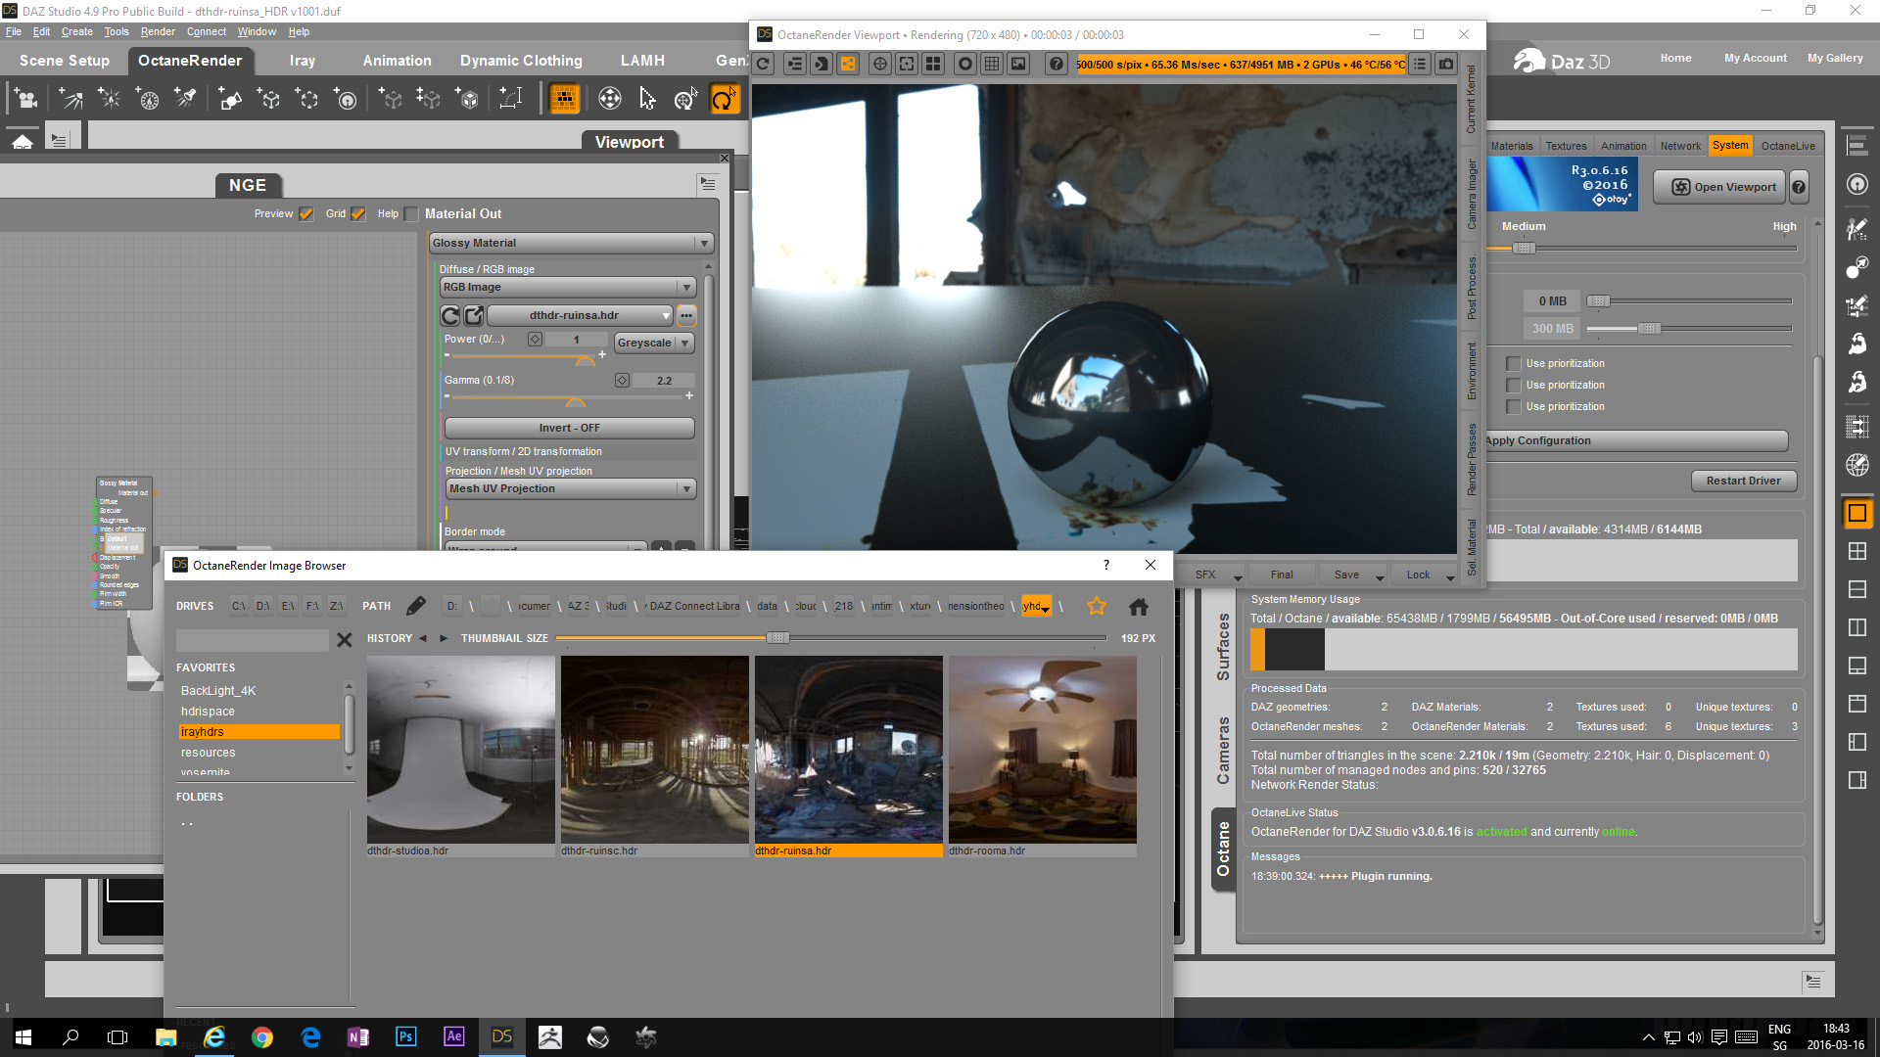Click the thumbnail size slider handle
Screen dimensions: 1880x1057
pyautogui.click(x=777, y=638)
